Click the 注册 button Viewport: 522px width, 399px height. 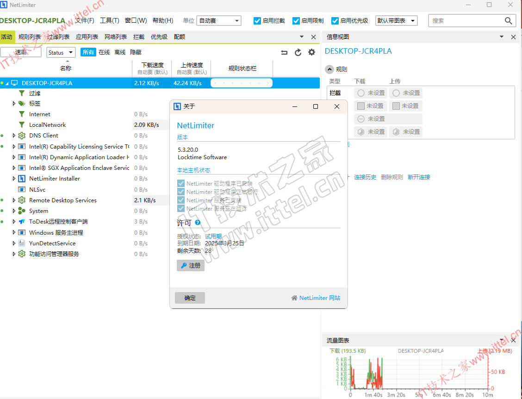[190, 265]
